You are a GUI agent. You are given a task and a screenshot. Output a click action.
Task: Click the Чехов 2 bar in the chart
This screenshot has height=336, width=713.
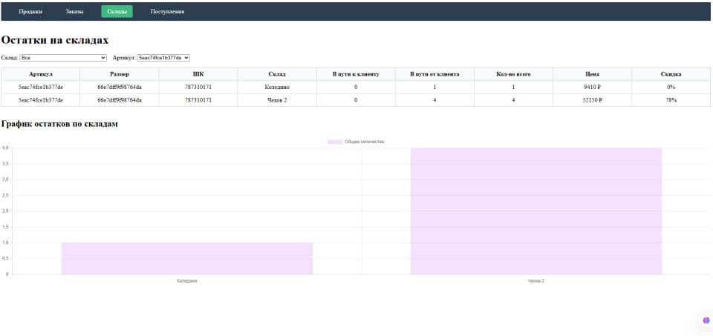click(x=535, y=211)
